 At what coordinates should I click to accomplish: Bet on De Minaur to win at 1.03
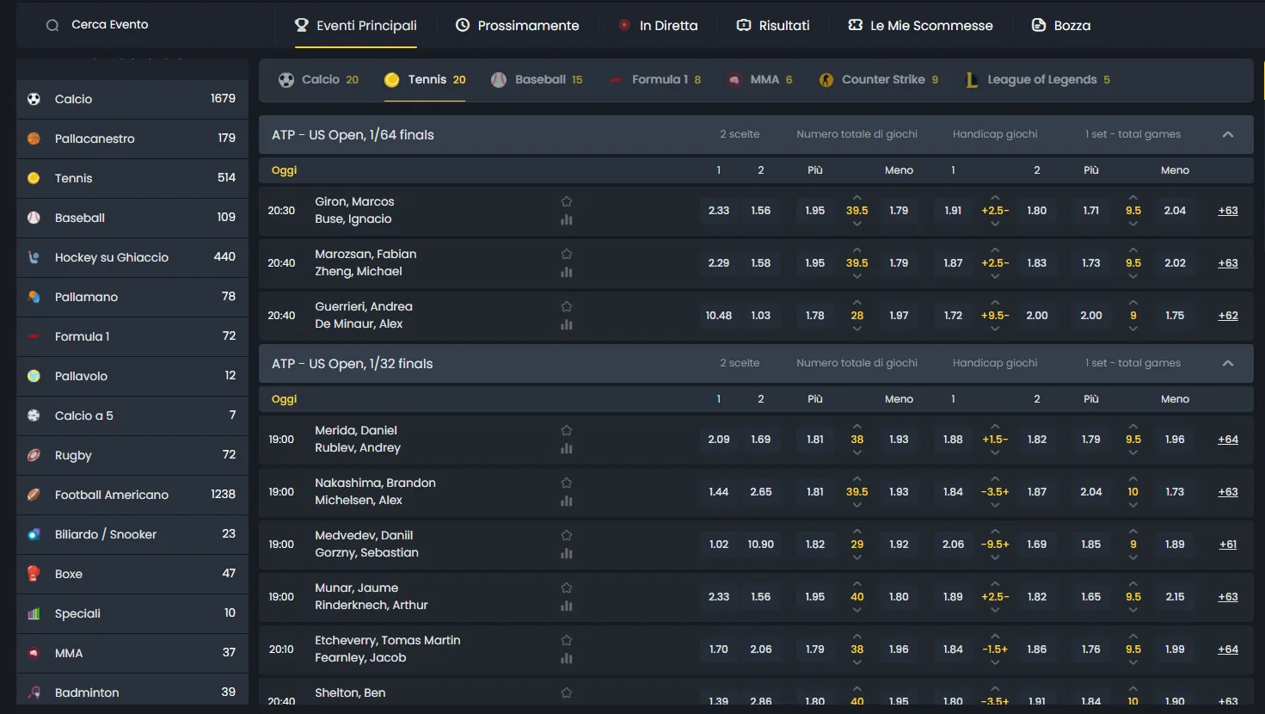pyautogui.click(x=760, y=316)
